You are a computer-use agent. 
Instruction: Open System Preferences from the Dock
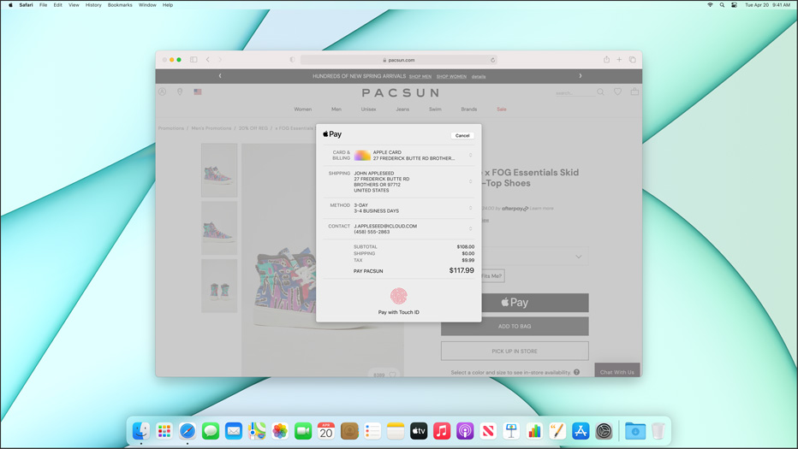(604, 431)
